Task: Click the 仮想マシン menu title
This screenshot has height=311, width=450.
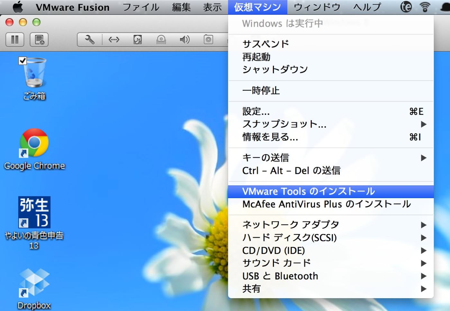Action: click(x=257, y=7)
